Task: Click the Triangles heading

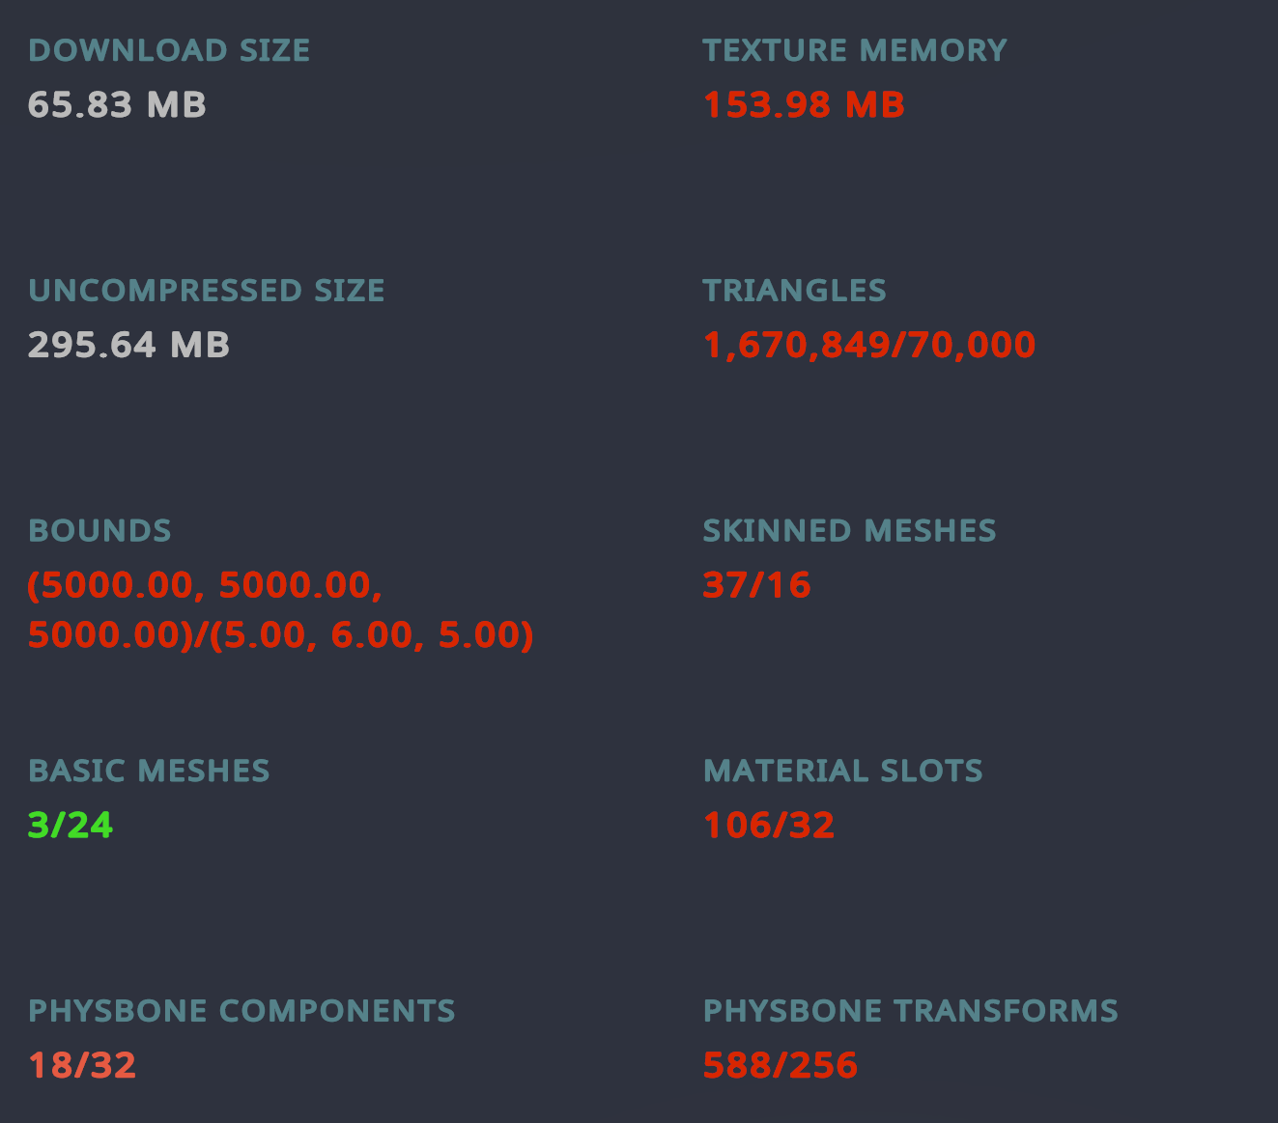Action: pyautogui.click(x=794, y=291)
